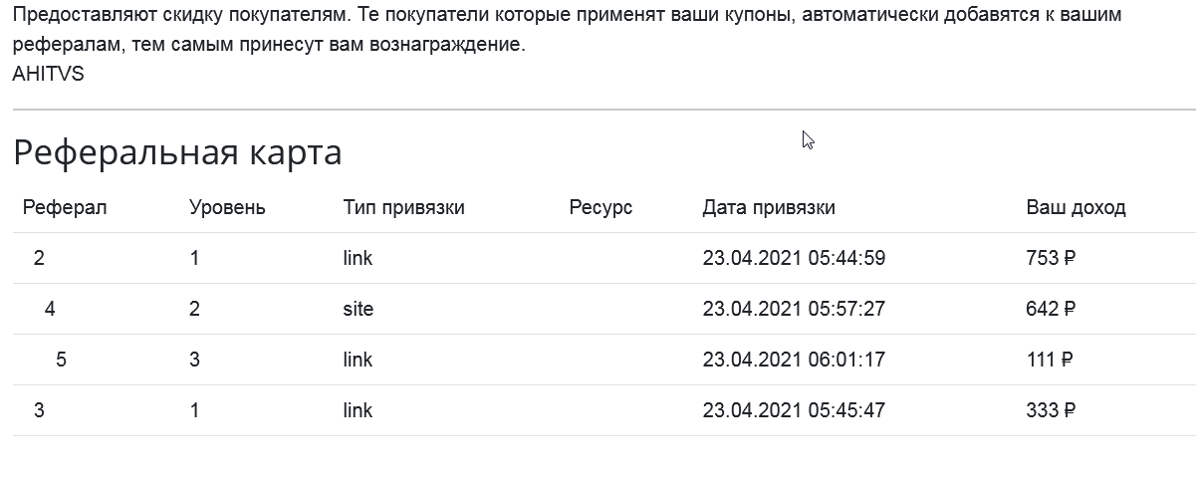Click the 642 ₽ income value

click(1051, 309)
